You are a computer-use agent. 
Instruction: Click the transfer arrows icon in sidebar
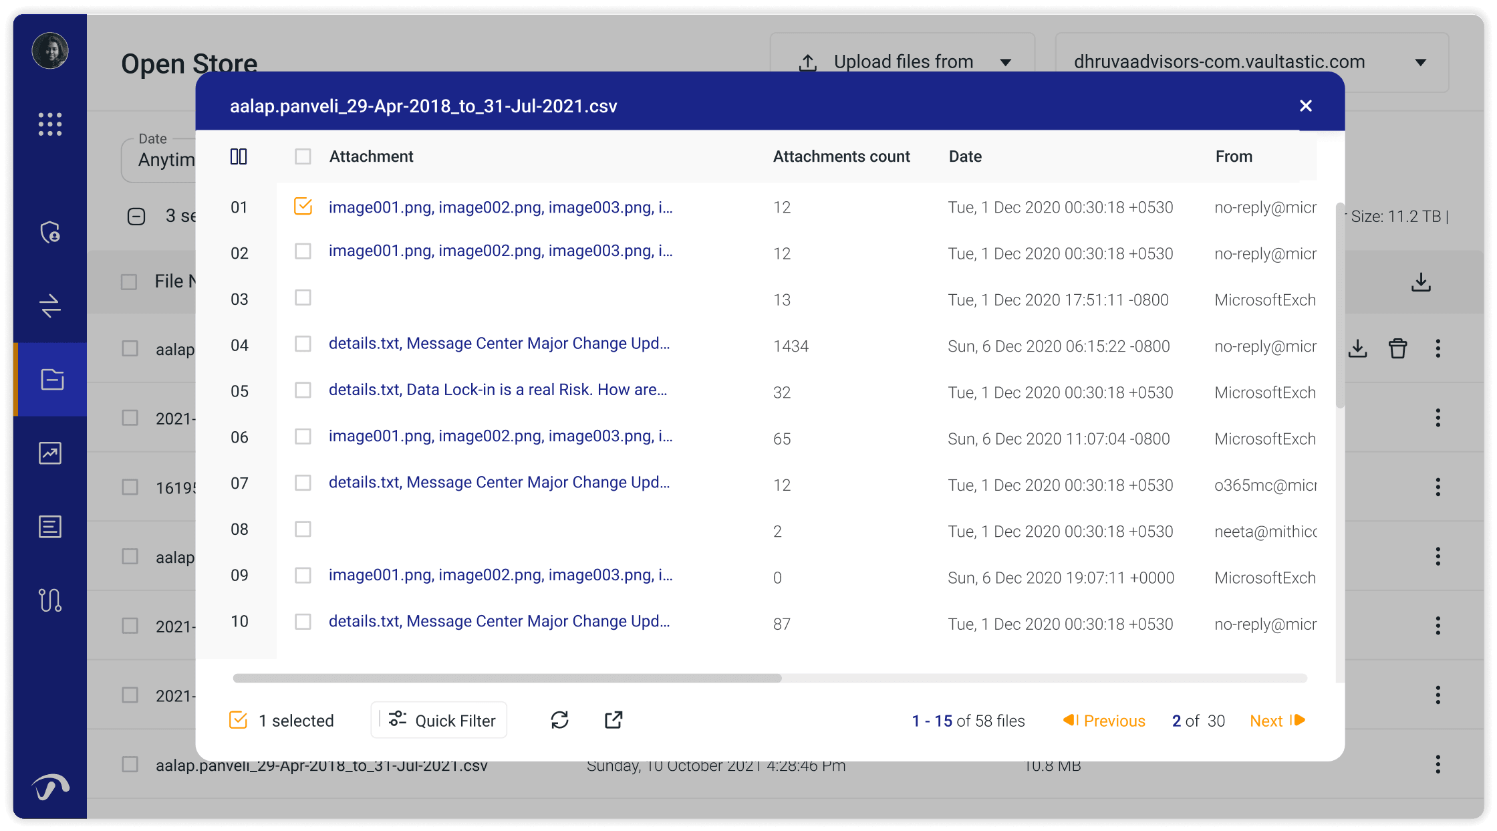point(50,306)
